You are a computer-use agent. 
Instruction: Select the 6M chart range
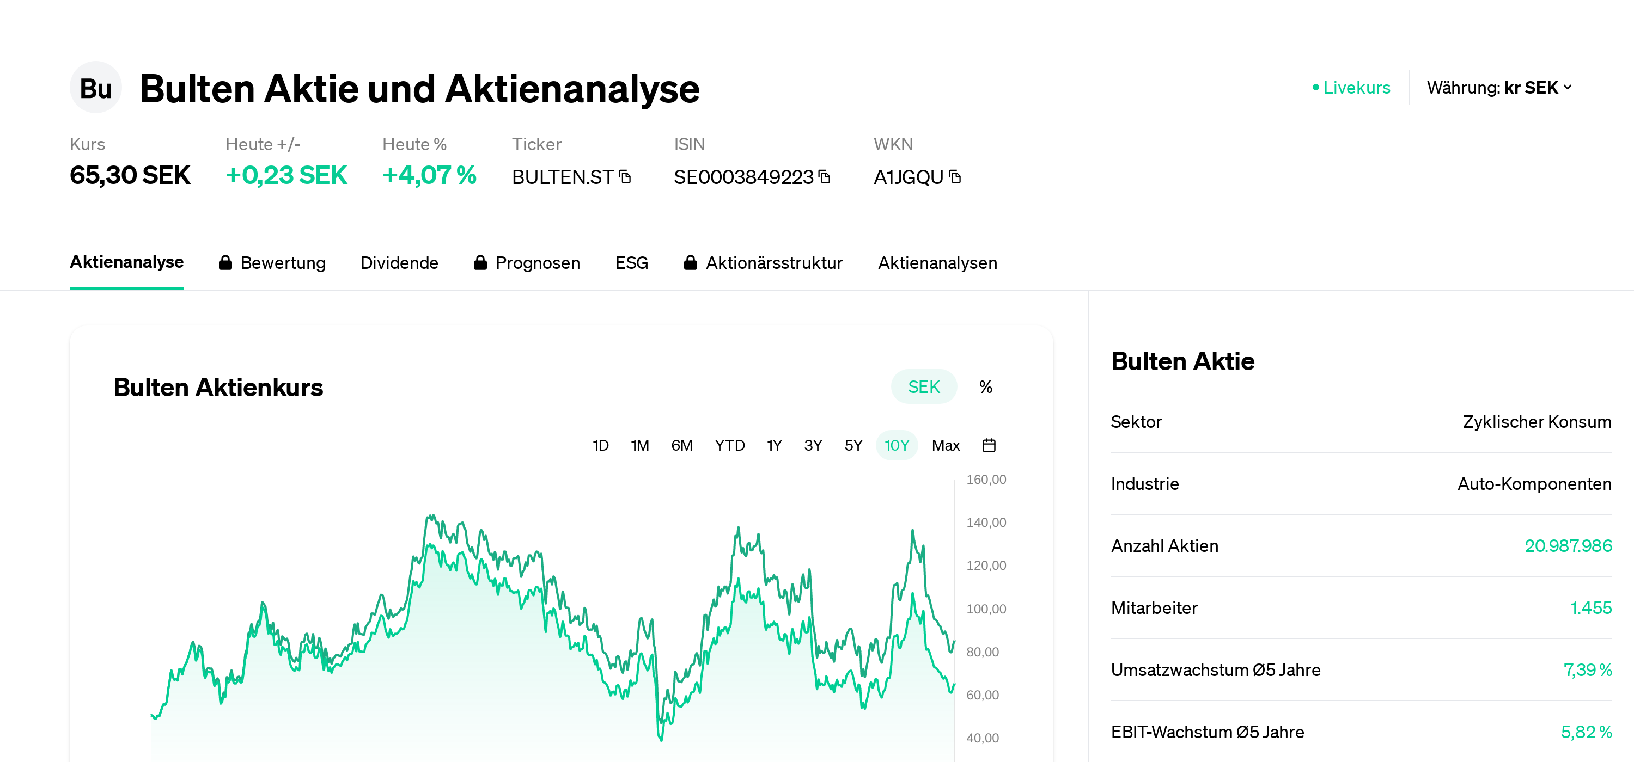tap(682, 446)
